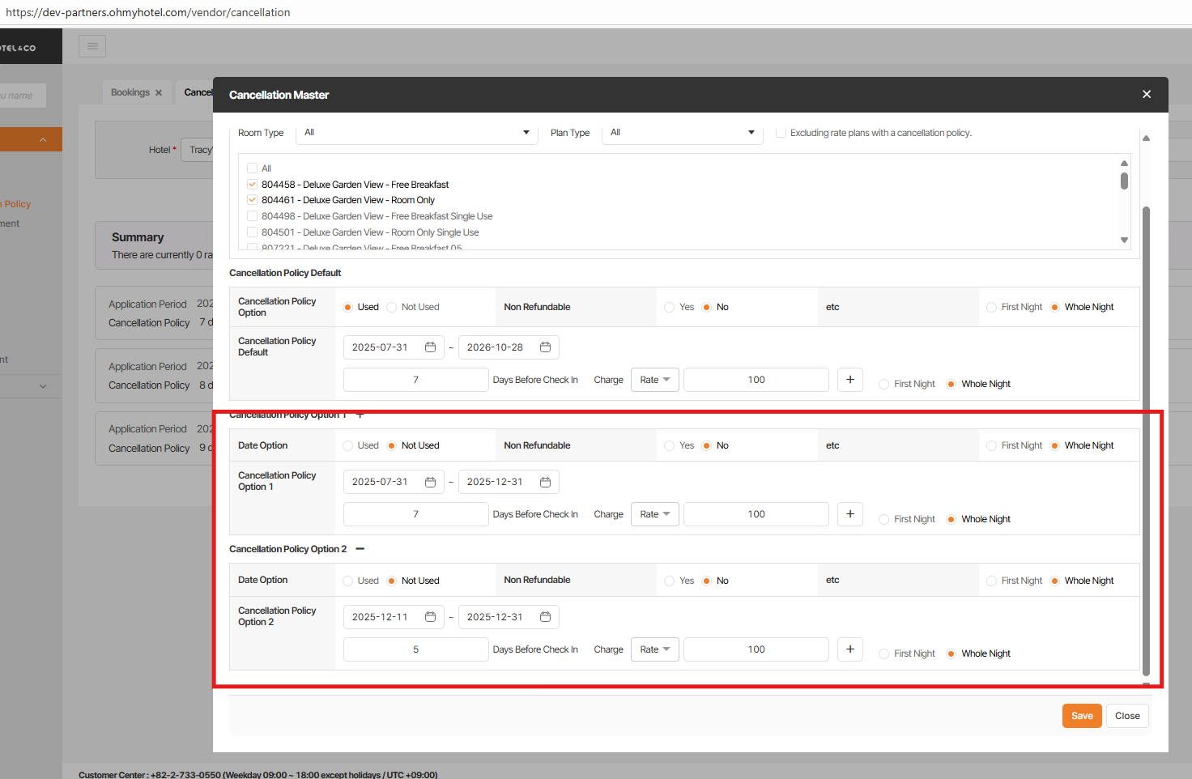Uncheck 804461 Deluxe Garden View Room Only
Image resolution: width=1192 pixels, height=779 pixels.
click(x=253, y=200)
